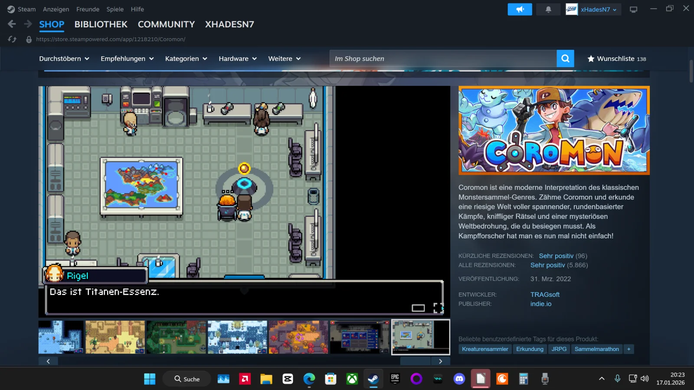Click the lock icon beside the URL
The height and width of the screenshot is (390, 694).
pos(29,39)
